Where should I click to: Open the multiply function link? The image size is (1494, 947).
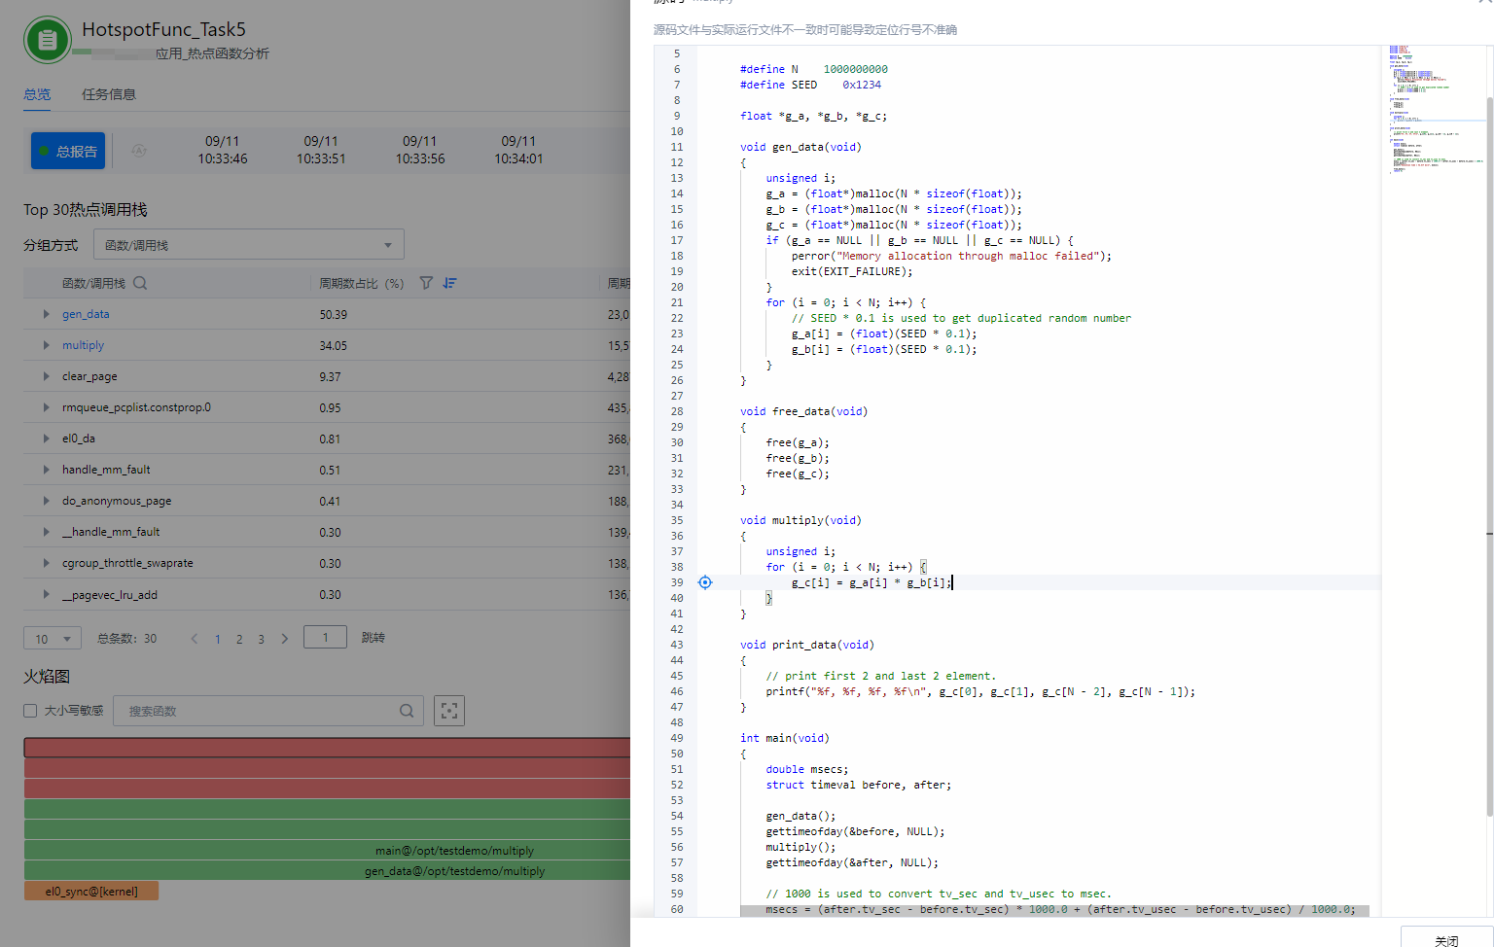[83, 345]
